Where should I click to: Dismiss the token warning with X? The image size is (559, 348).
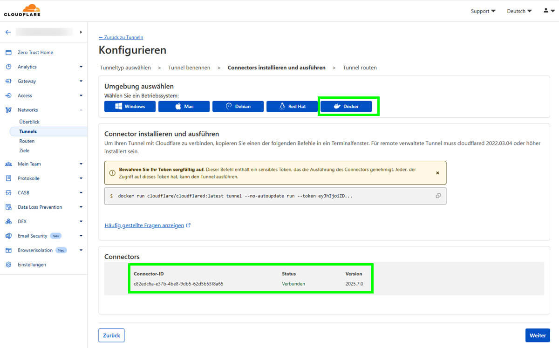click(437, 173)
